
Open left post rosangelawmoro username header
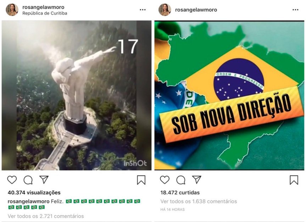pyautogui.click(x=43, y=7)
